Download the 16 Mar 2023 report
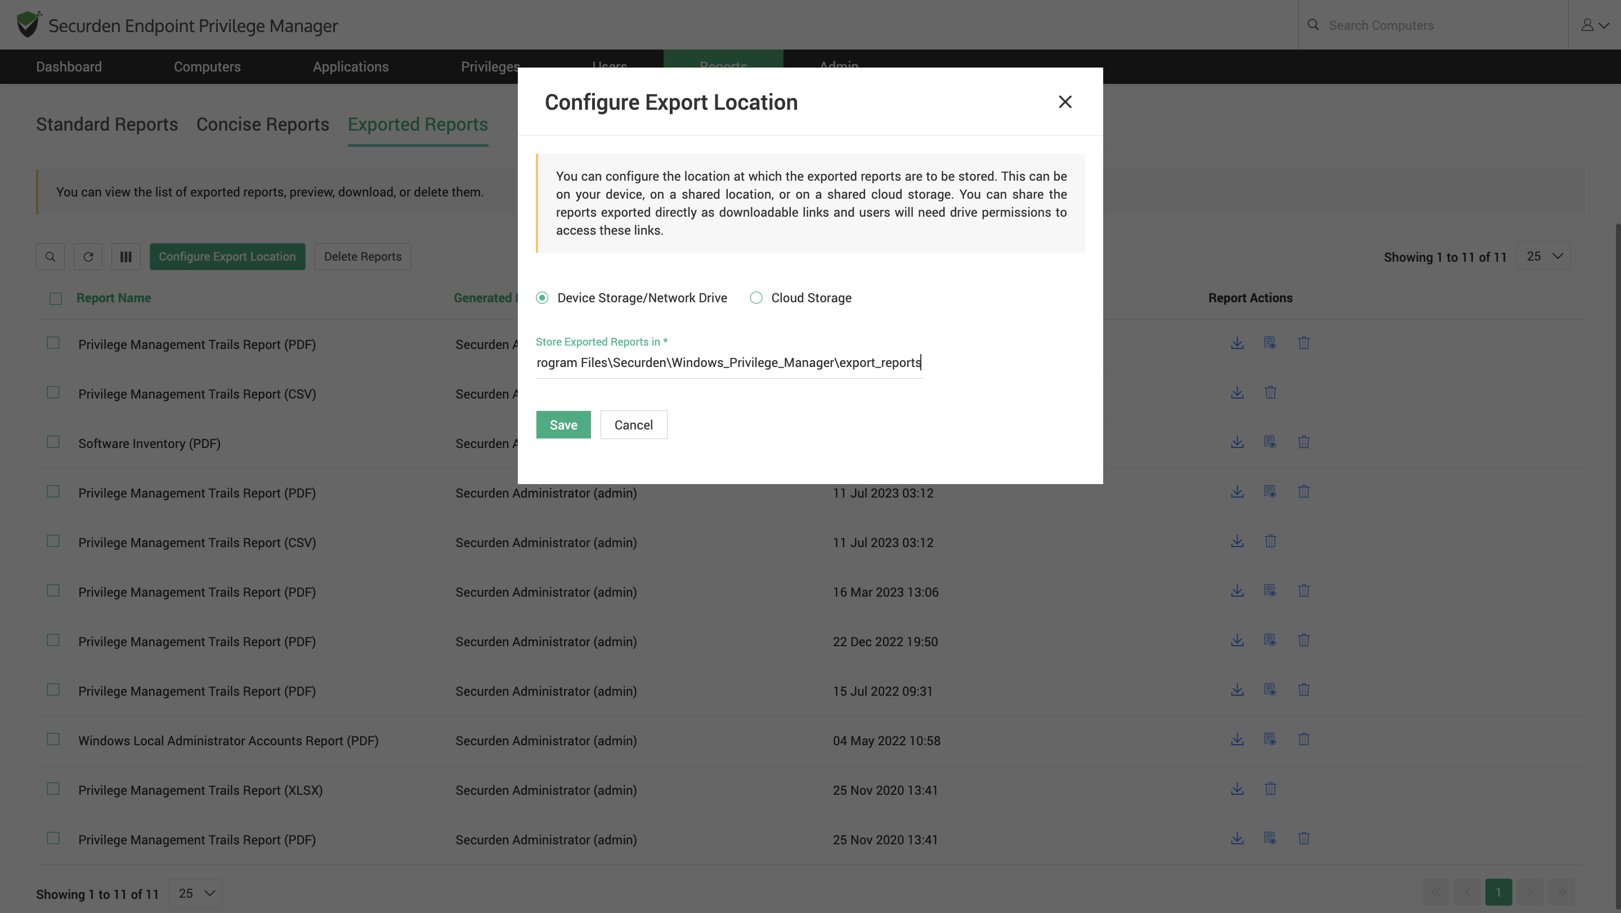Image resolution: width=1621 pixels, height=913 pixels. 1237,591
